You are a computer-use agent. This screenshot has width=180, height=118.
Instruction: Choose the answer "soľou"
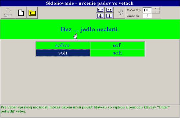pos(63,45)
